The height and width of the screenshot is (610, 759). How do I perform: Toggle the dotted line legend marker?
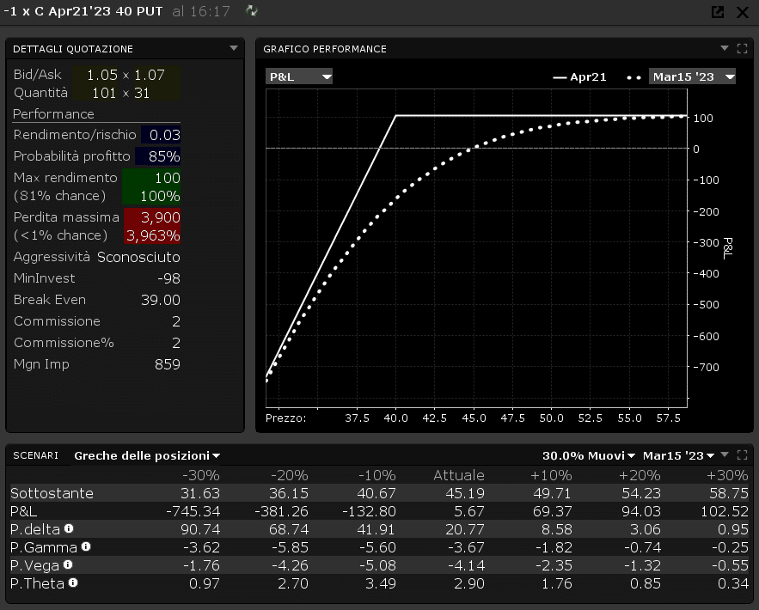(634, 77)
